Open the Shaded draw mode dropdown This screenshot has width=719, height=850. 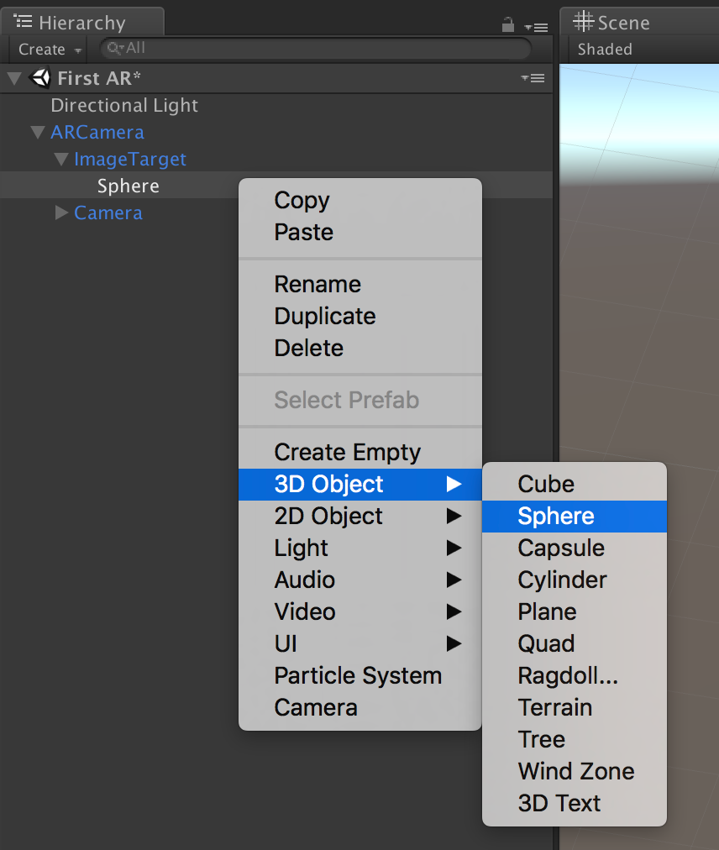pyautogui.click(x=605, y=50)
